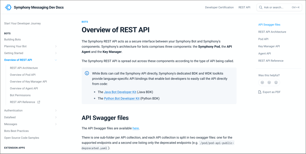Click the search magnifier icon
Image resolution: width=306 pixels, height=154 pixels.
pyautogui.click(x=261, y=7)
